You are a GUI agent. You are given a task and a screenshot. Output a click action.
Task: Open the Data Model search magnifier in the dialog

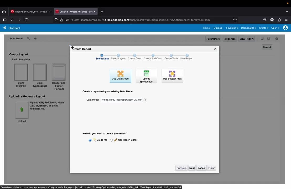coord(145,100)
